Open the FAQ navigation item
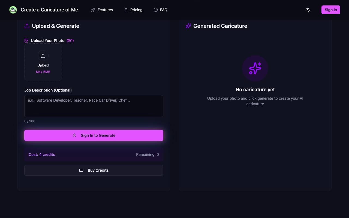This screenshot has height=218, width=349. tap(160, 10)
